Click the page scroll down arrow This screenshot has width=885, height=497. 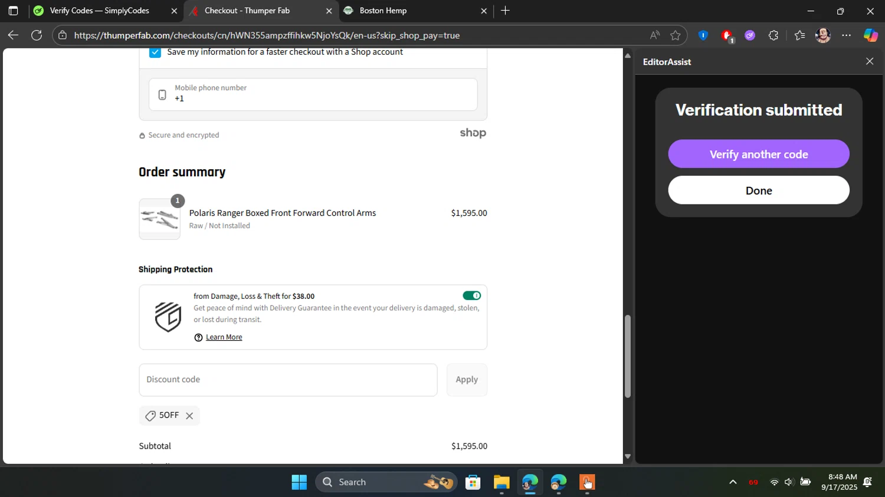pyautogui.click(x=628, y=456)
